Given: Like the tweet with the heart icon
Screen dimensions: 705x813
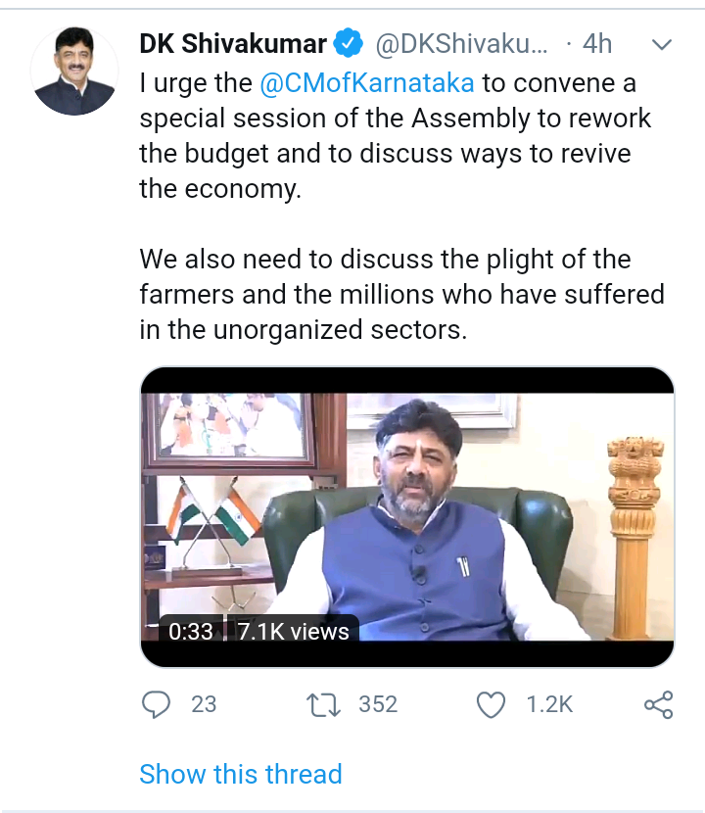Looking at the screenshot, I should (x=491, y=705).
